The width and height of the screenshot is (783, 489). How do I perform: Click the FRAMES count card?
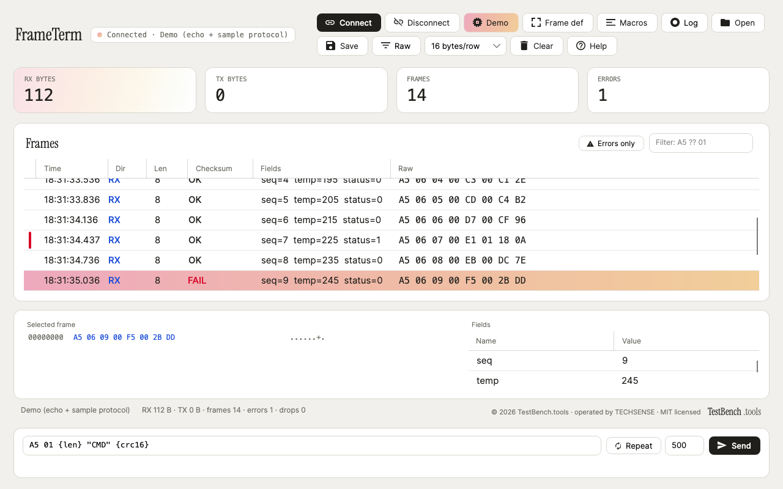tap(488, 90)
